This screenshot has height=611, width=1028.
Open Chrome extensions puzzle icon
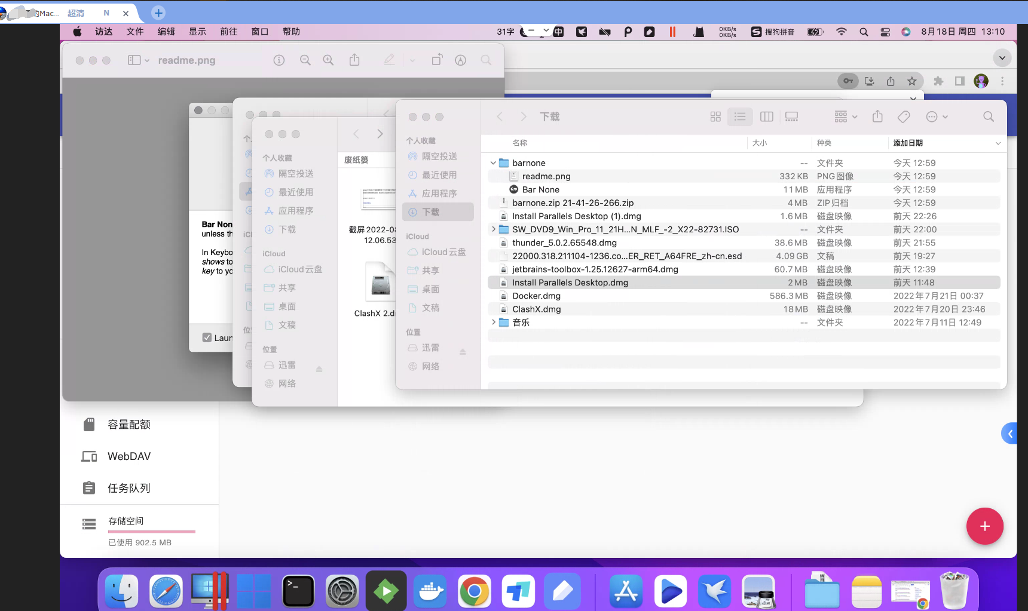938,81
